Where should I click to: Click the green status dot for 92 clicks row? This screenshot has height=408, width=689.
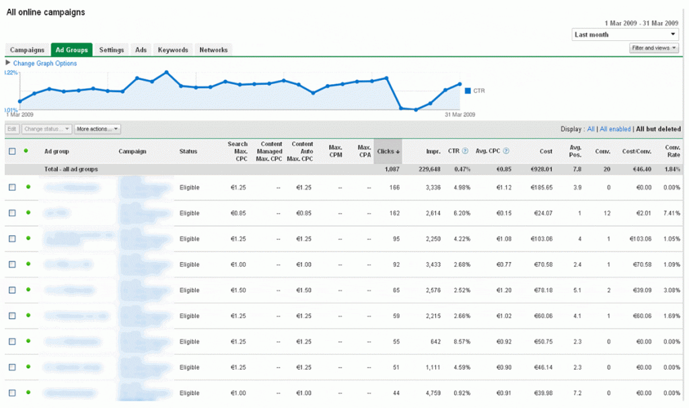28,264
